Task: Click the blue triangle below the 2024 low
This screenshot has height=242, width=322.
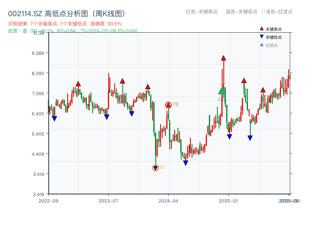Action: pos(186,163)
